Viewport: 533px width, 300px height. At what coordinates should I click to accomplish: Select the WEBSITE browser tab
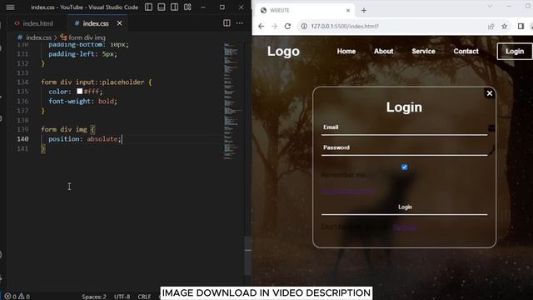pos(304,10)
